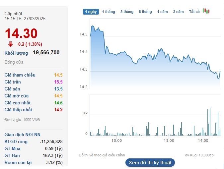Show the Tất cả time range
224x169 pixels.
(x=194, y=12)
